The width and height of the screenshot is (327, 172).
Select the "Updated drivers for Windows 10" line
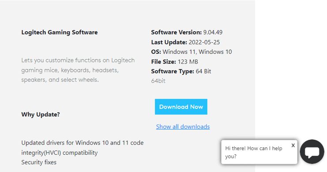[83, 143]
